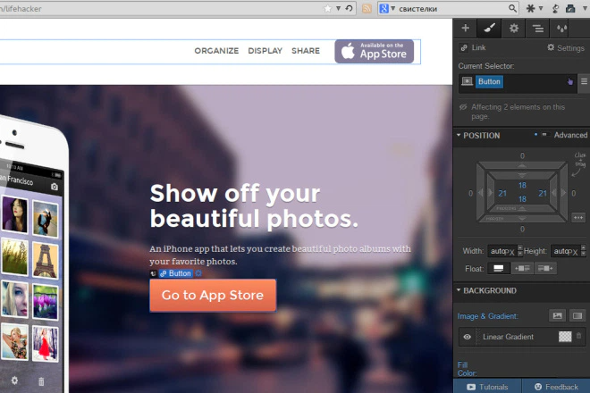Switch to the Style brush panel
Screen dimensions: 590x393
pos(489,28)
